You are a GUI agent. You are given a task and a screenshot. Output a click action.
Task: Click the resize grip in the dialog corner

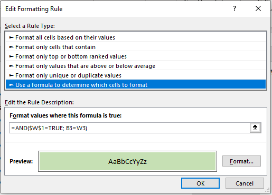coord(267,190)
